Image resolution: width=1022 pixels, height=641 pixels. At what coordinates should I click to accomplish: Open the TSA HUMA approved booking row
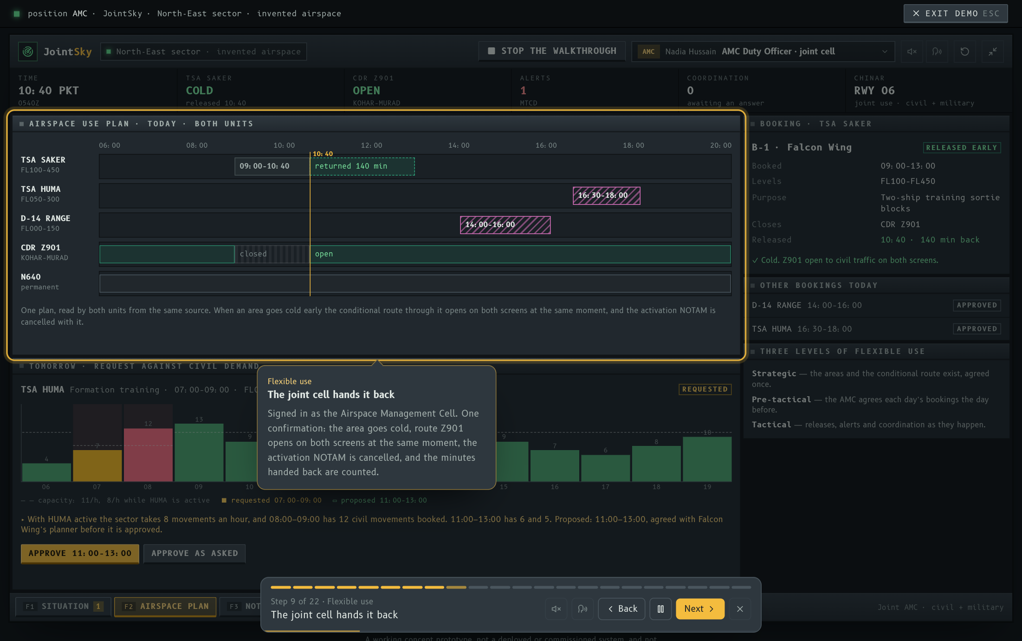click(x=876, y=329)
